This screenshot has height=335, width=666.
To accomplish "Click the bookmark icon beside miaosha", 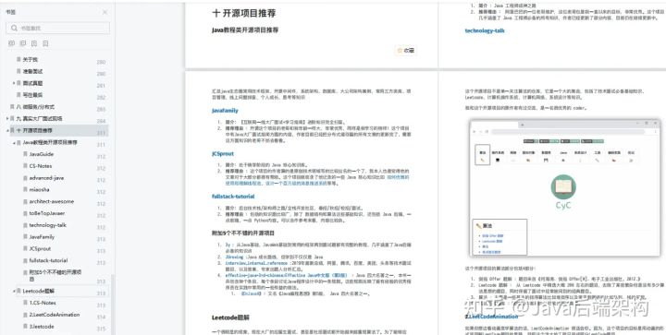I will (x=25, y=190).
